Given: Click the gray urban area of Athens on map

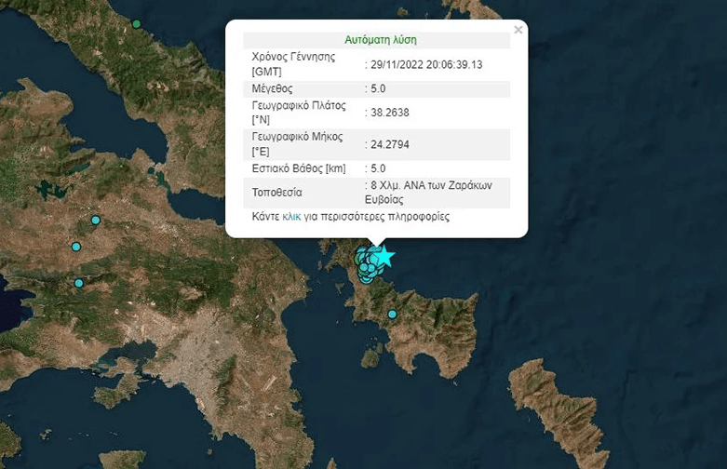Looking at the screenshot, I should click(x=186, y=355).
